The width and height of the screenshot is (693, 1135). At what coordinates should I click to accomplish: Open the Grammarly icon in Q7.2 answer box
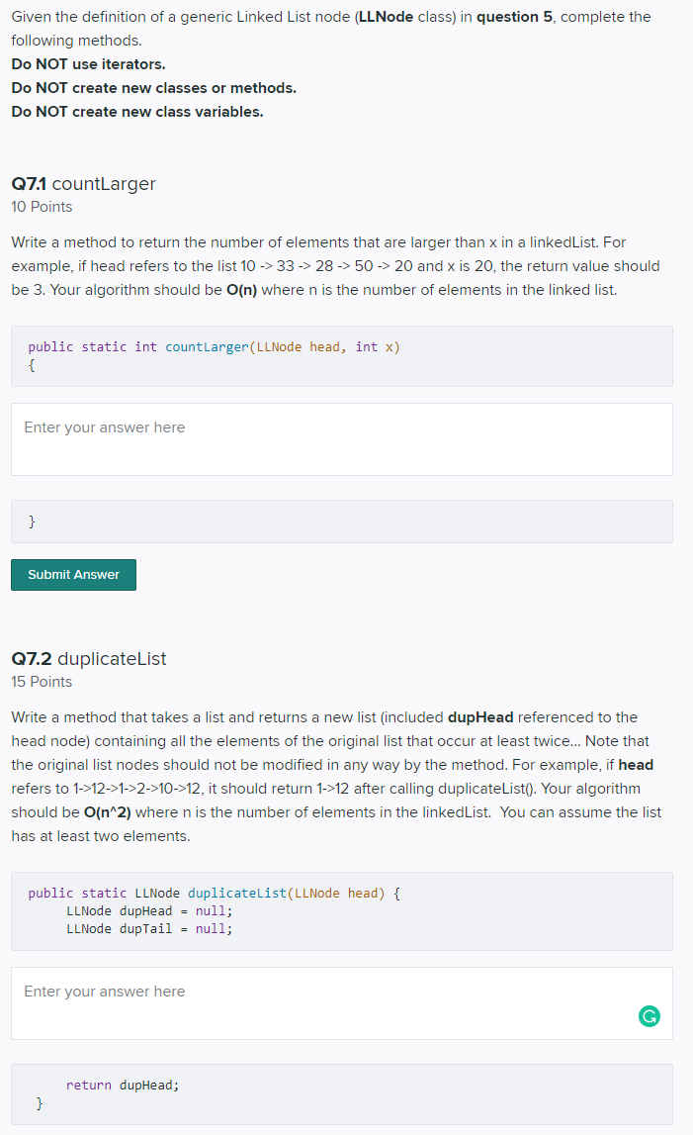click(649, 1016)
